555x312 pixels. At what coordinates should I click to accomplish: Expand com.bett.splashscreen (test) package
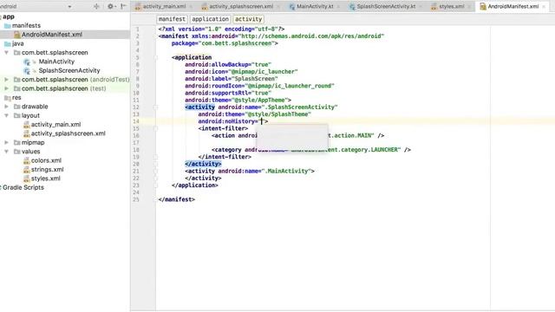coord(6,88)
